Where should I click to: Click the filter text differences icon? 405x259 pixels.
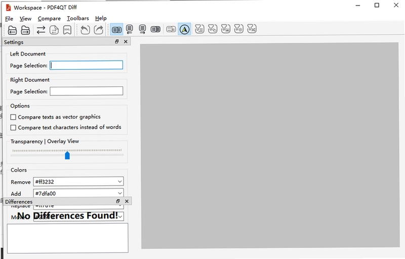pyautogui.click(x=199, y=29)
